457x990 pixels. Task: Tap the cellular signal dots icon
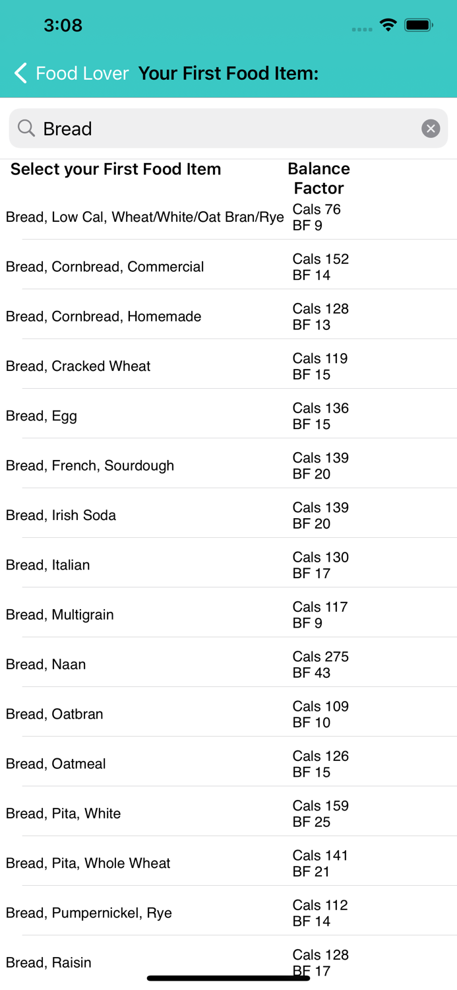pyautogui.click(x=361, y=28)
